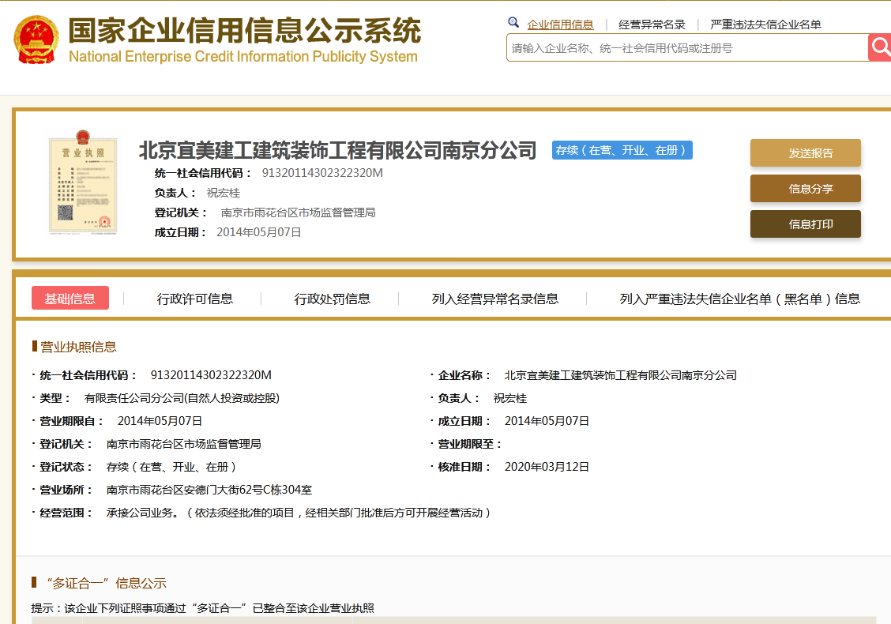Click 负责人 name 祝宏桂 in header
The height and width of the screenshot is (624, 891).
[224, 193]
